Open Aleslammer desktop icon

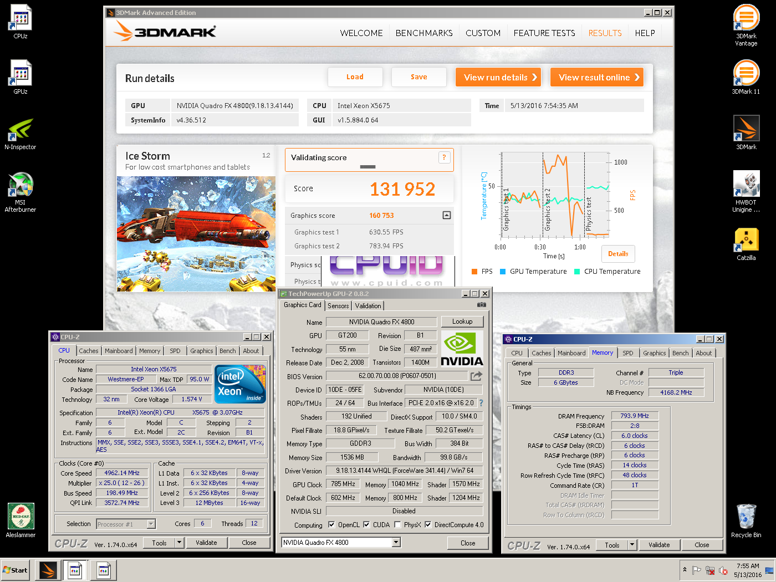[x=21, y=520]
